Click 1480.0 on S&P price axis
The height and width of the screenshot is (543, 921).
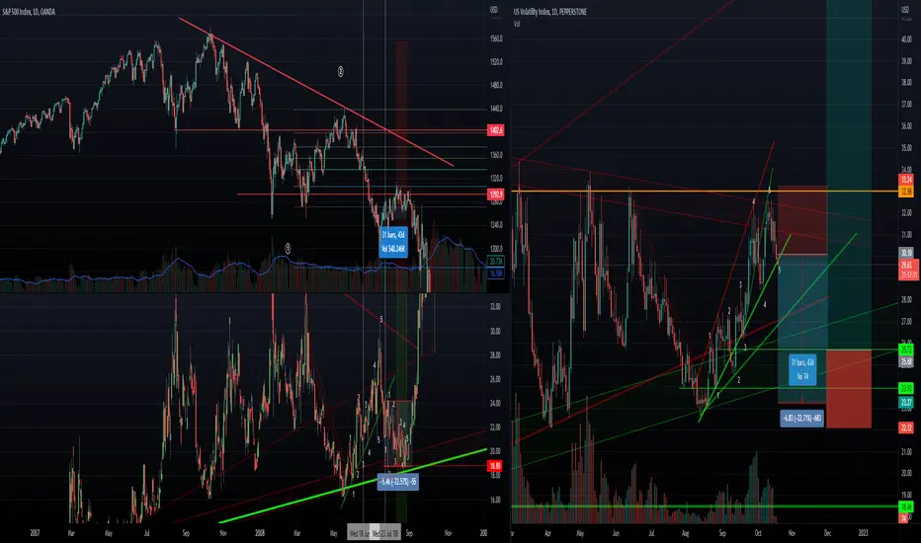click(496, 85)
